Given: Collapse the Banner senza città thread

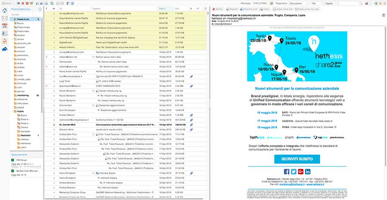Looking at the screenshot, I should pyautogui.click(x=93, y=57).
